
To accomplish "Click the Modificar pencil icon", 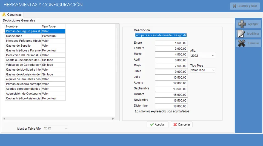I will [x=241, y=34].
